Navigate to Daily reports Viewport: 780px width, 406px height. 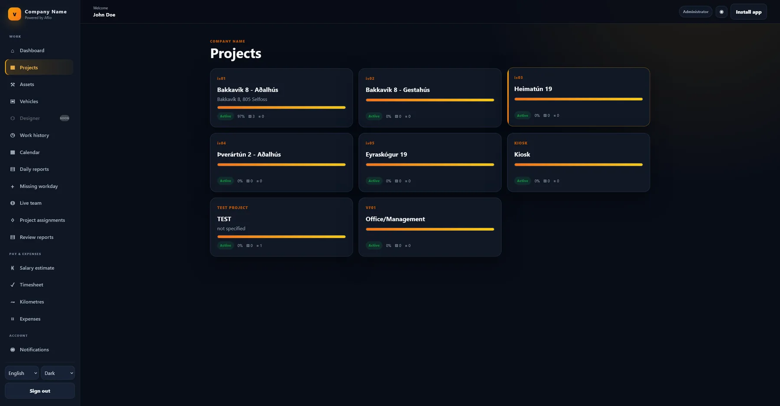(39, 169)
